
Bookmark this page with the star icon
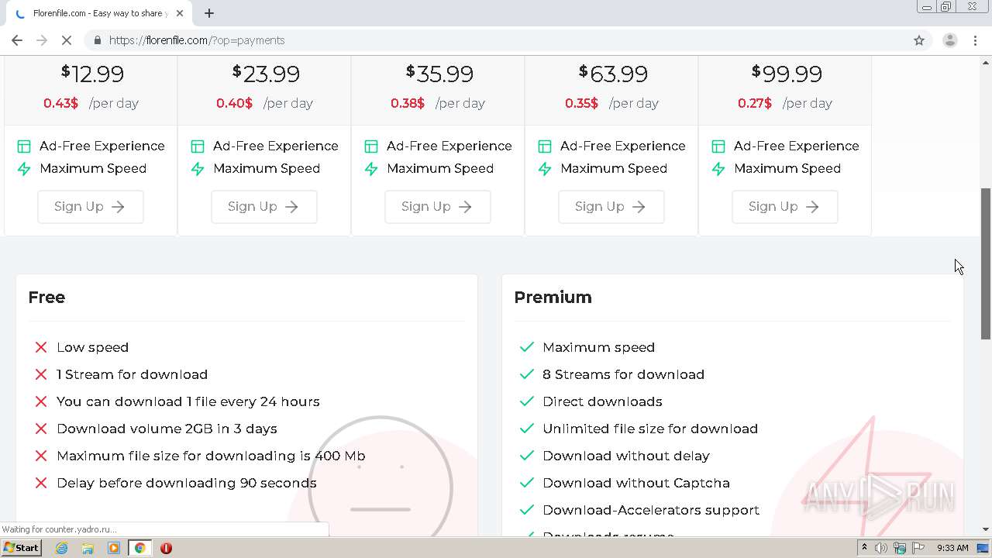coord(919,40)
